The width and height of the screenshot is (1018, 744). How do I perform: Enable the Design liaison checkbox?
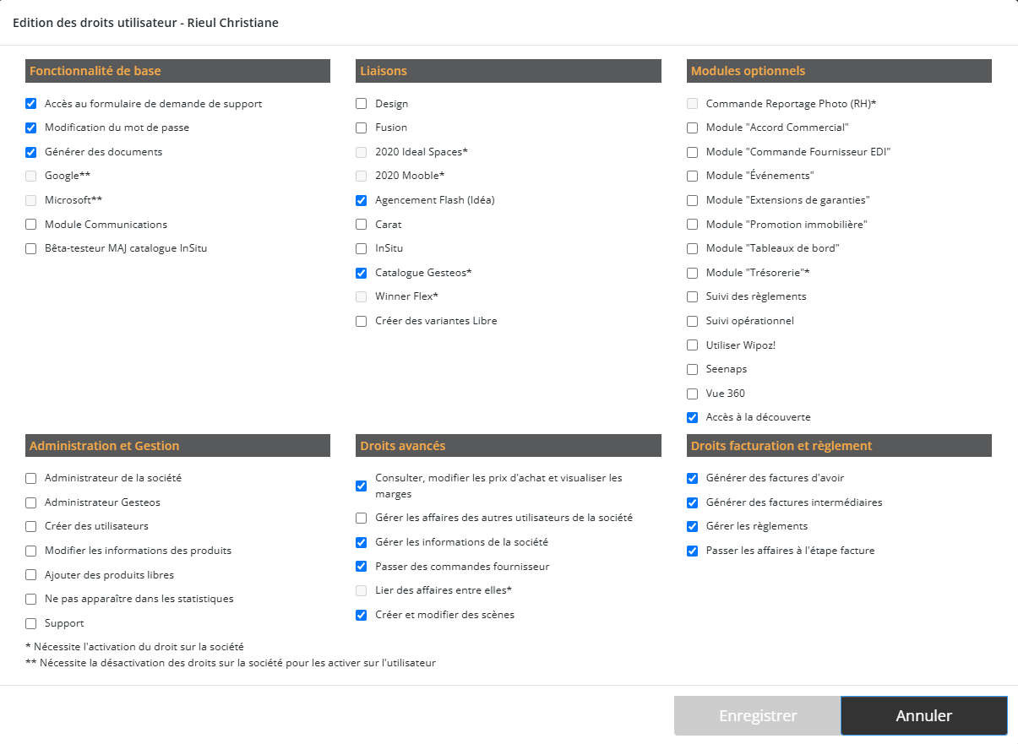coord(362,104)
